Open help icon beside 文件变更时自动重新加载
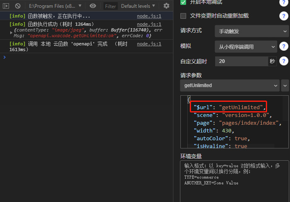This screenshot has width=290, height=202. click(284, 16)
